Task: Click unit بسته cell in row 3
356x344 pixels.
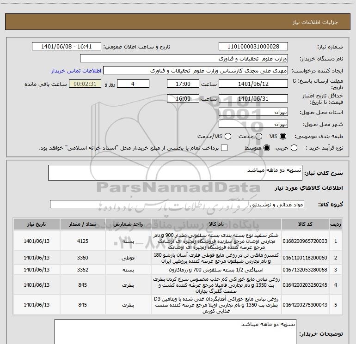Action: tap(128, 270)
